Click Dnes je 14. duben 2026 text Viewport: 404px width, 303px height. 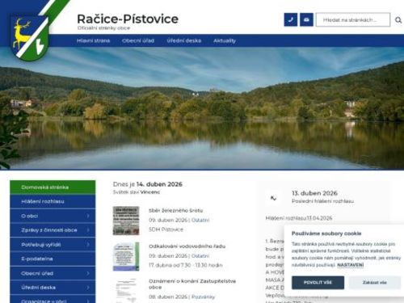[148, 184]
